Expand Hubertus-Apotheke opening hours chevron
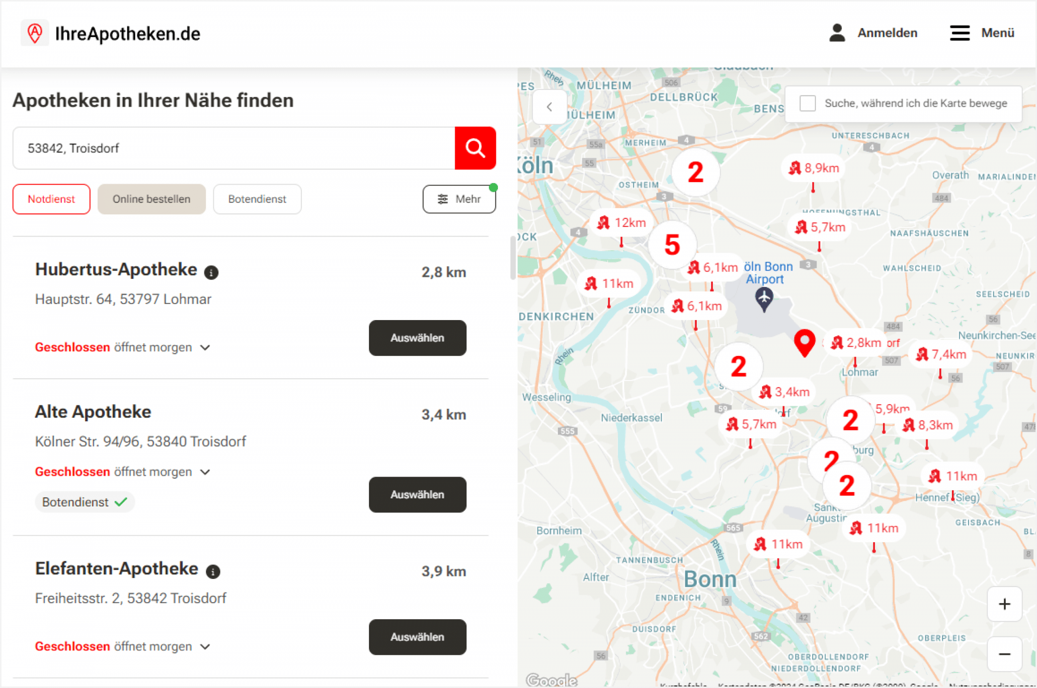The width and height of the screenshot is (1037, 688). click(205, 348)
